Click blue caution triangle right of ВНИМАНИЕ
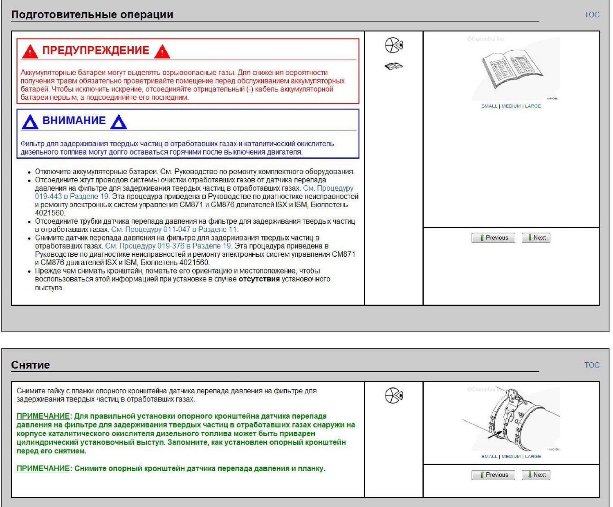Screen dimensions: 613x507 coord(119,122)
